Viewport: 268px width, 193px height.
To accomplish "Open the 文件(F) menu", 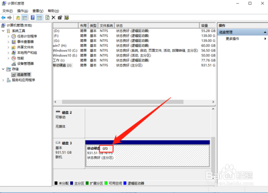I will tap(8, 11).
